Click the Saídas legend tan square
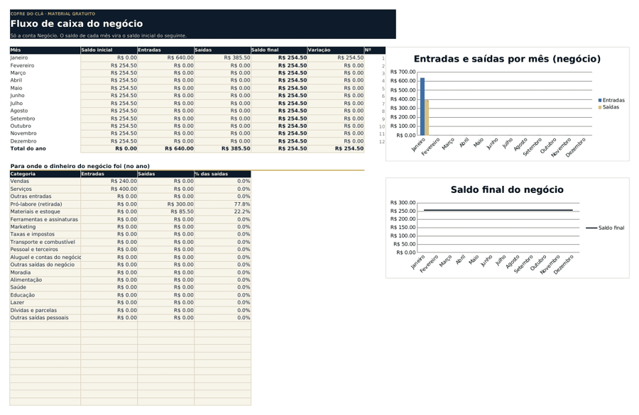Screen dimensions: 639x415 pyautogui.click(x=600, y=107)
